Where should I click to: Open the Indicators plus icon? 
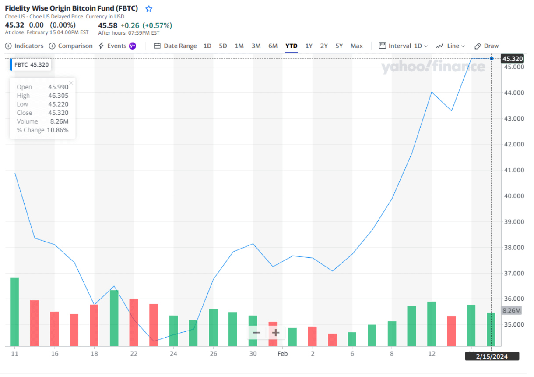point(8,46)
